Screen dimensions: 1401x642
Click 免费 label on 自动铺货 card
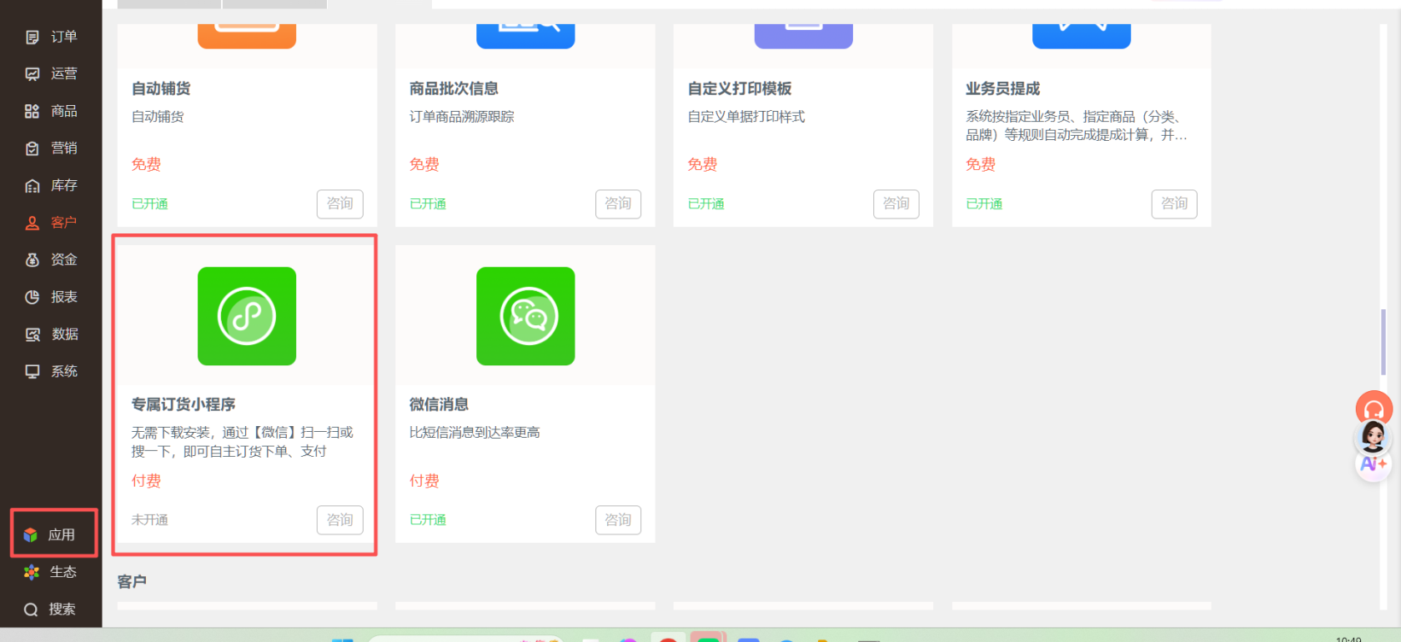click(x=146, y=164)
